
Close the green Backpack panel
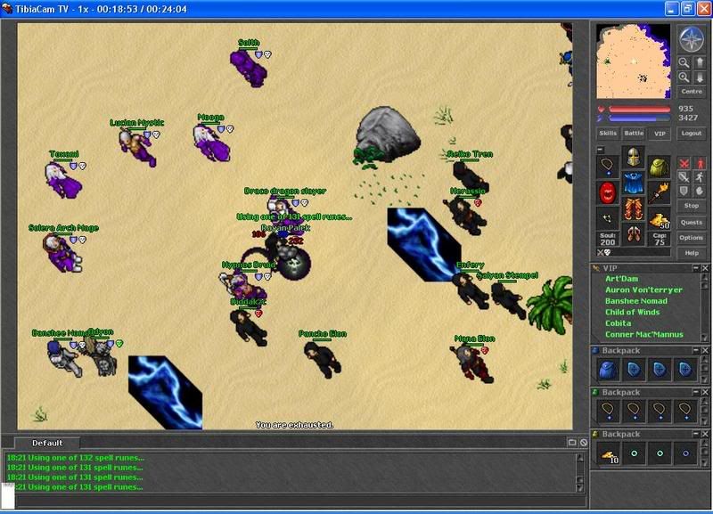point(705,392)
